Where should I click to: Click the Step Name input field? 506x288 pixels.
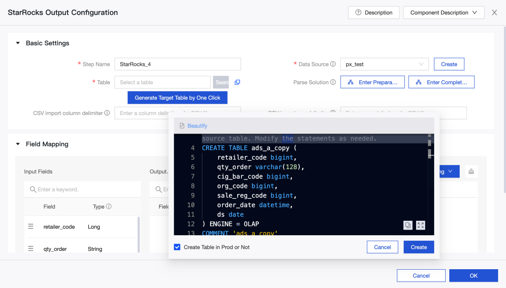pos(177,64)
